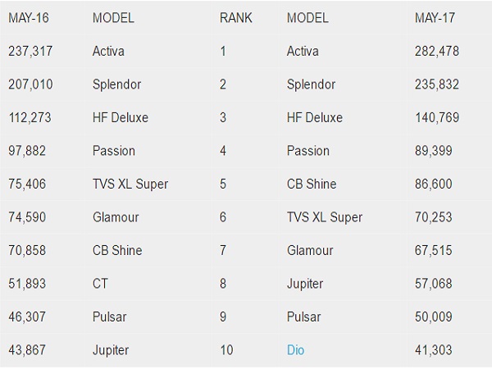The height and width of the screenshot is (369, 492).
Task: Select the rank 10 cell
Action: 226,350
